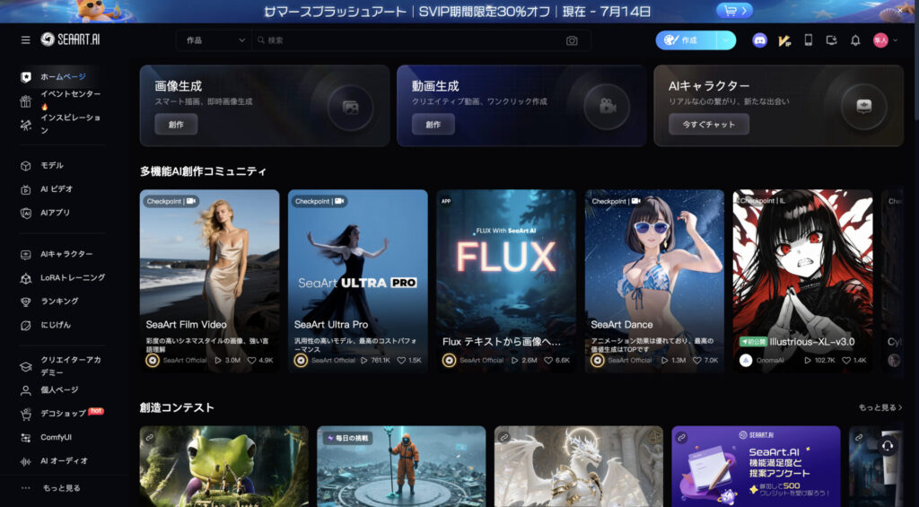Open the message screen icon beside bell
919x507 pixels.
coord(831,39)
